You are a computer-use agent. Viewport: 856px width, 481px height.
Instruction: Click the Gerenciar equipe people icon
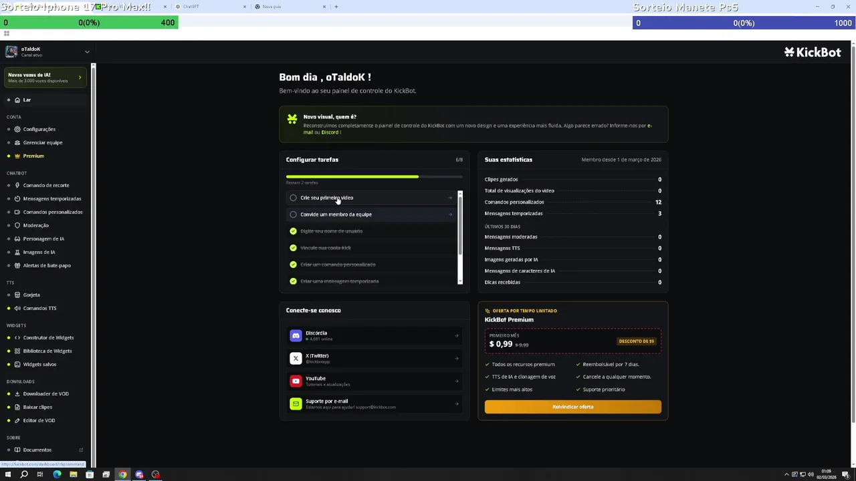(x=17, y=142)
